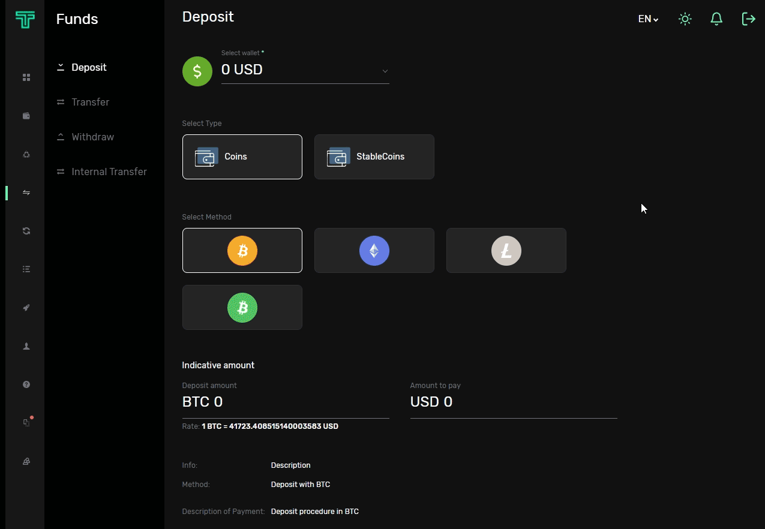Select the StableCoins deposit type
Image resolution: width=765 pixels, height=529 pixels.
tap(374, 157)
